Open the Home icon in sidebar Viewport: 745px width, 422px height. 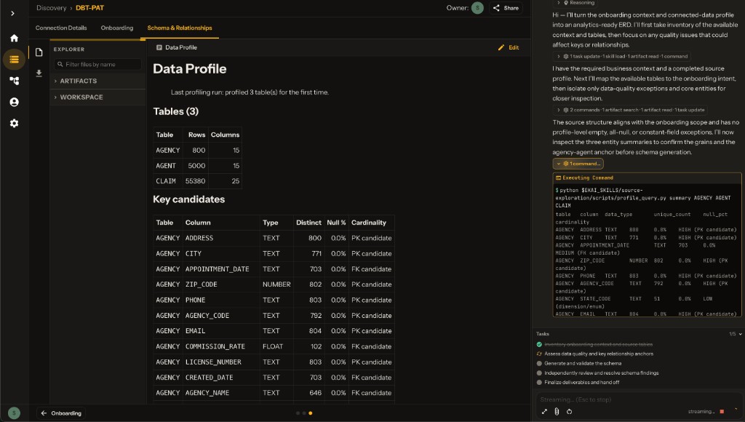pyautogui.click(x=15, y=38)
